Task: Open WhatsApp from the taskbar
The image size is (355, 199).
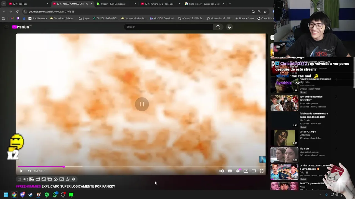Action: tap(55, 195)
